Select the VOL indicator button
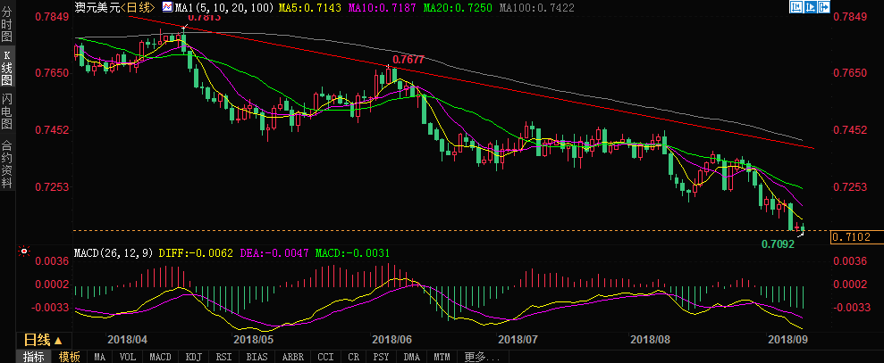 click(x=127, y=357)
